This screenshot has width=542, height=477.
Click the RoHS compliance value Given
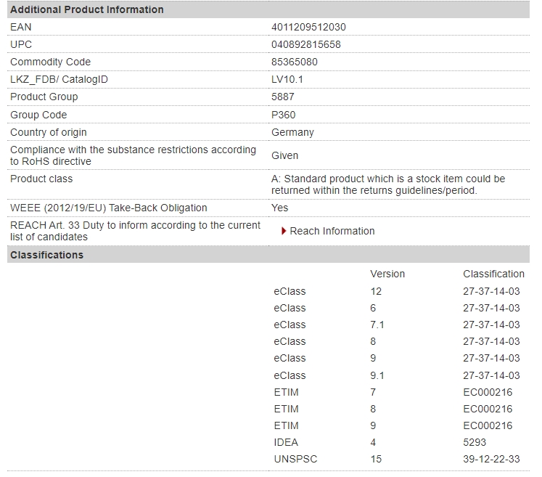coord(284,155)
